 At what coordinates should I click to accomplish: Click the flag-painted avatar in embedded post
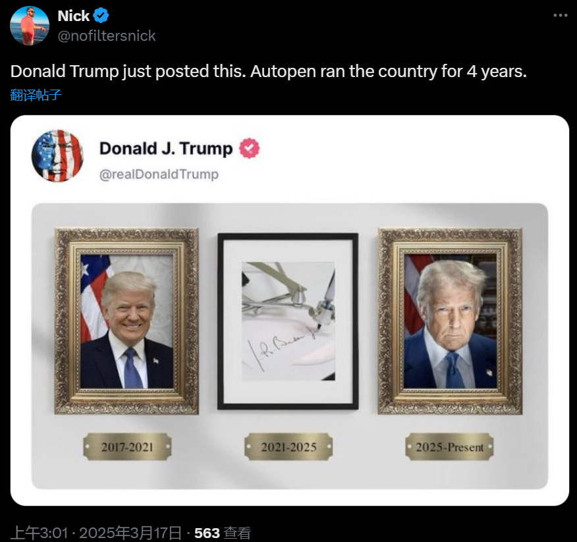(57, 155)
